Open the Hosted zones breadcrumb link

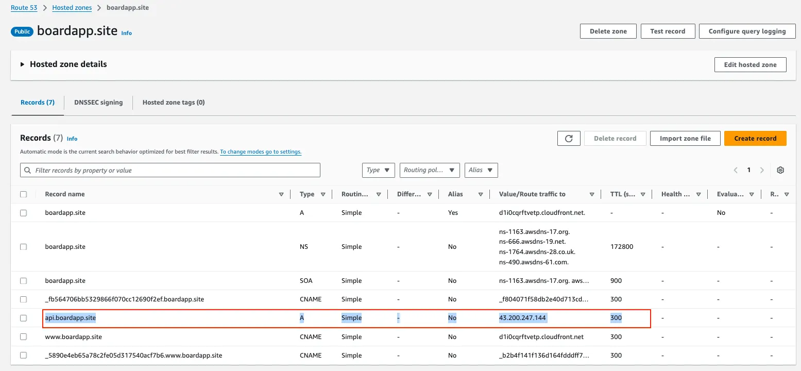pyautogui.click(x=73, y=8)
